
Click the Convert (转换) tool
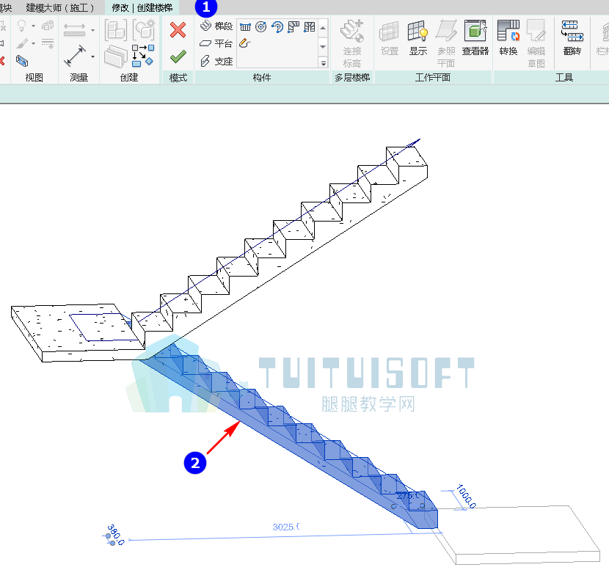coord(508,38)
